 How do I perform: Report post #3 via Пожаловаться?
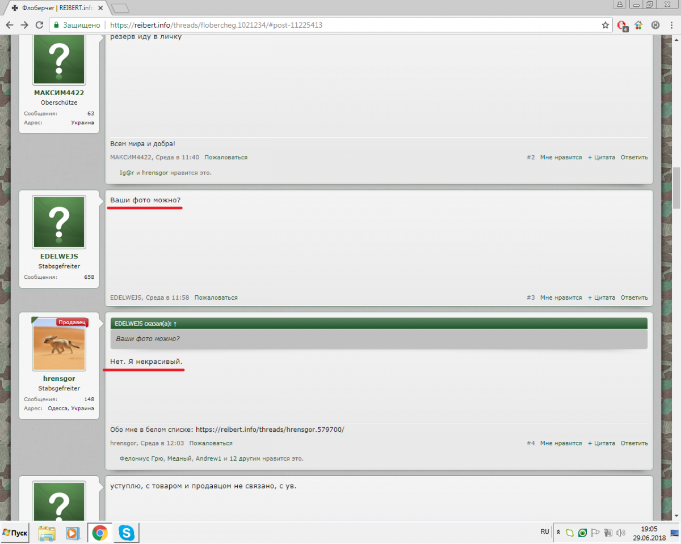[x=216, y=297]
